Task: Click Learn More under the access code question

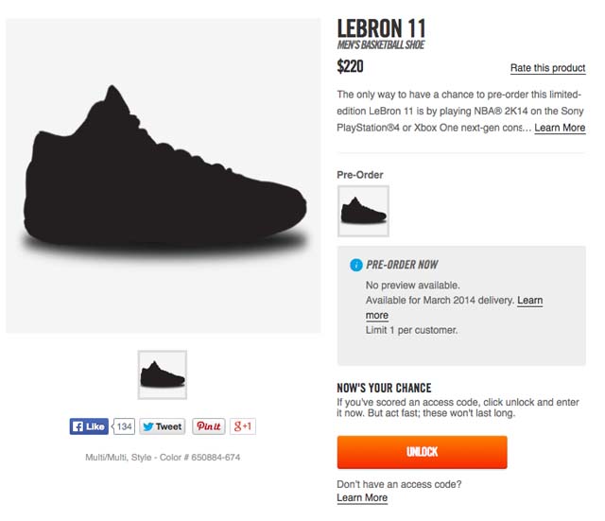Action: 362,497
